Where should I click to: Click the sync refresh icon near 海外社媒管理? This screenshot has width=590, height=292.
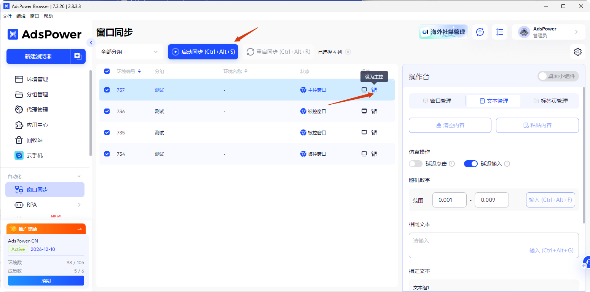pos(480,32)
